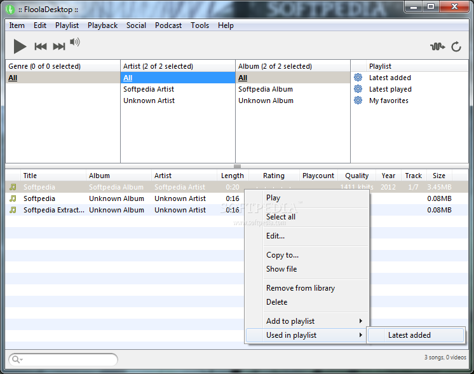Sort songs by Artist column header
Image resolution: width=474 pixels, height=374 pixels.
184,176
